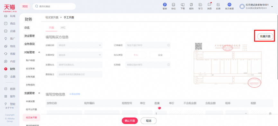Open the 智能 sidebar icon

6,104
